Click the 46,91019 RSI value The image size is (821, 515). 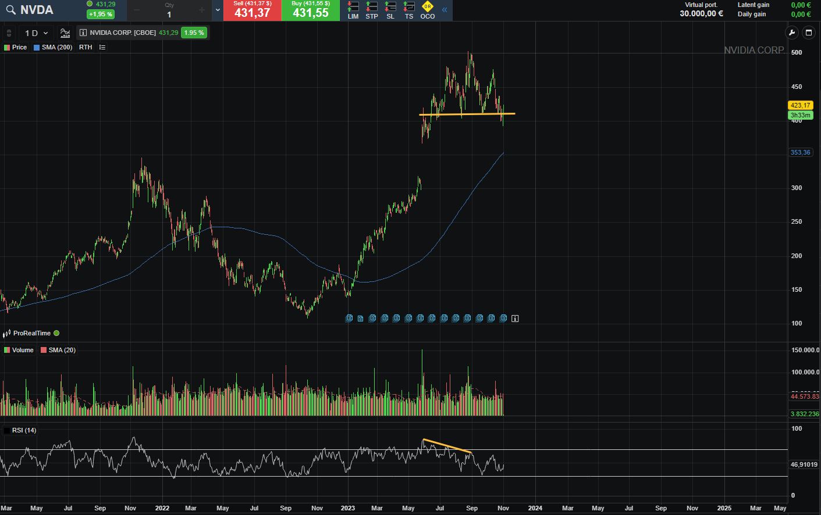click(x=804, y=464)
